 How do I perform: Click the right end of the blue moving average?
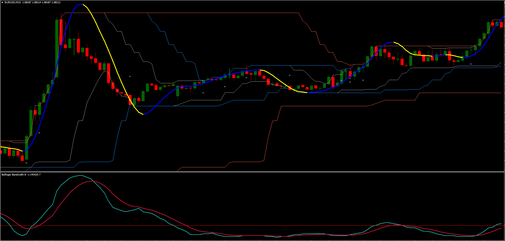[x=503, y=17]
